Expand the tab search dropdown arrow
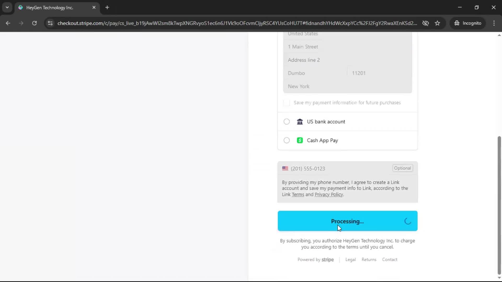 (7, 8)
